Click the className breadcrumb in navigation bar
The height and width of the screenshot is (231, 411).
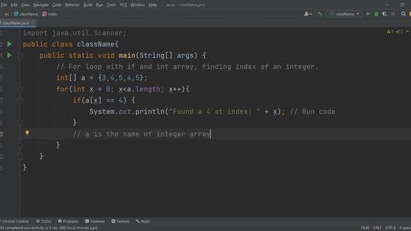pyautogui.click(x=26, y=14)
